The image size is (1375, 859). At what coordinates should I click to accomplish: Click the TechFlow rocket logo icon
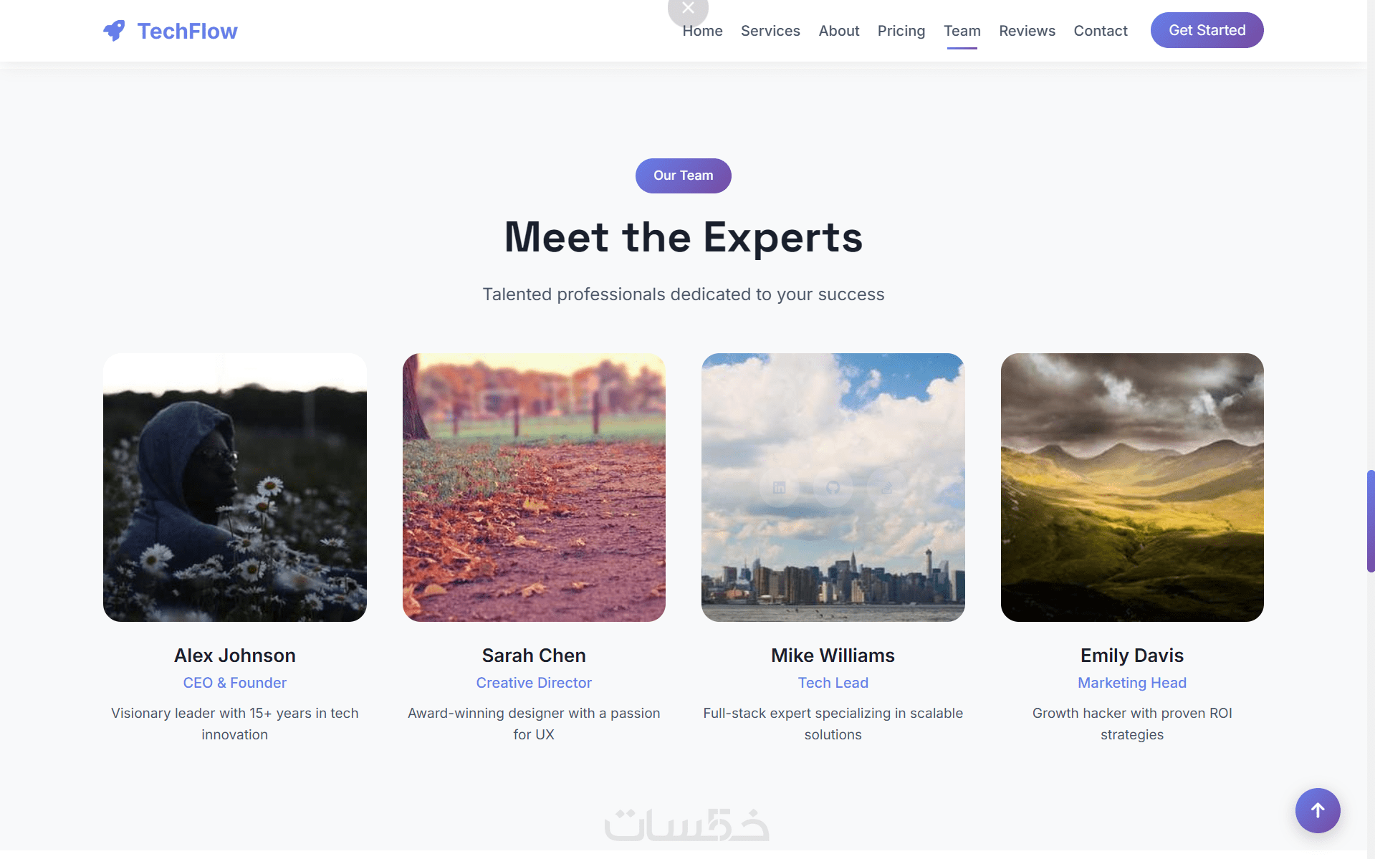114,31
